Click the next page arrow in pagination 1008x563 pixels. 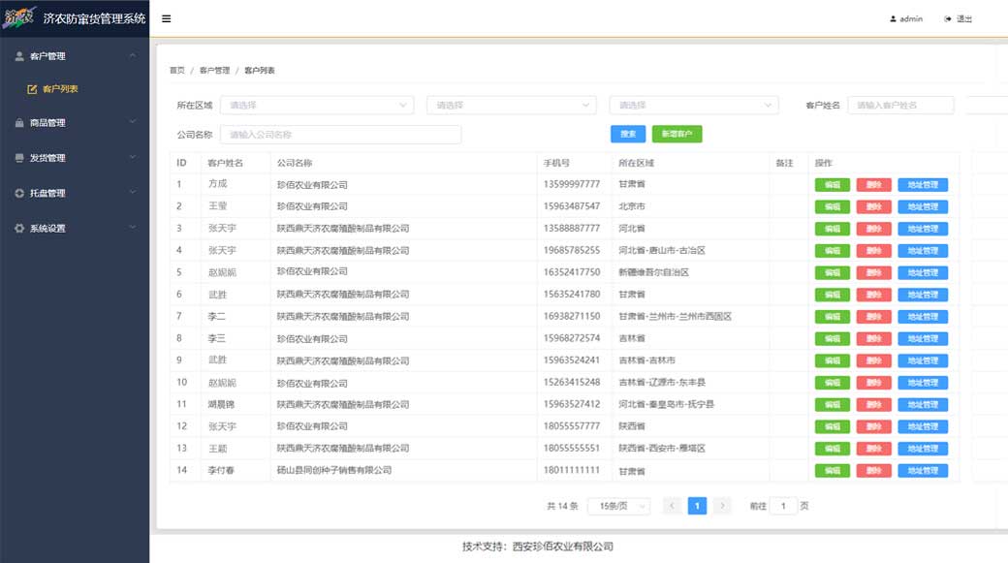(722, 506)
